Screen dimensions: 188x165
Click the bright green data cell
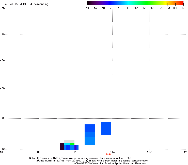tap(72, 144)
